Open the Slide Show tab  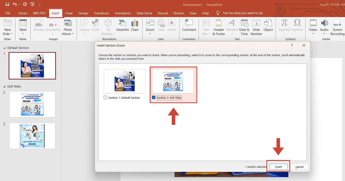[144, 13]
